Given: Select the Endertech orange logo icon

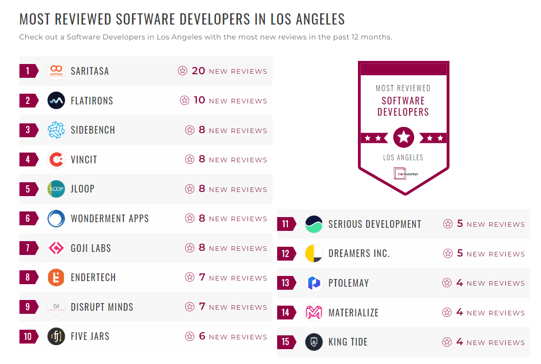Looking at the screenshot, I should (x=56, y=277).
